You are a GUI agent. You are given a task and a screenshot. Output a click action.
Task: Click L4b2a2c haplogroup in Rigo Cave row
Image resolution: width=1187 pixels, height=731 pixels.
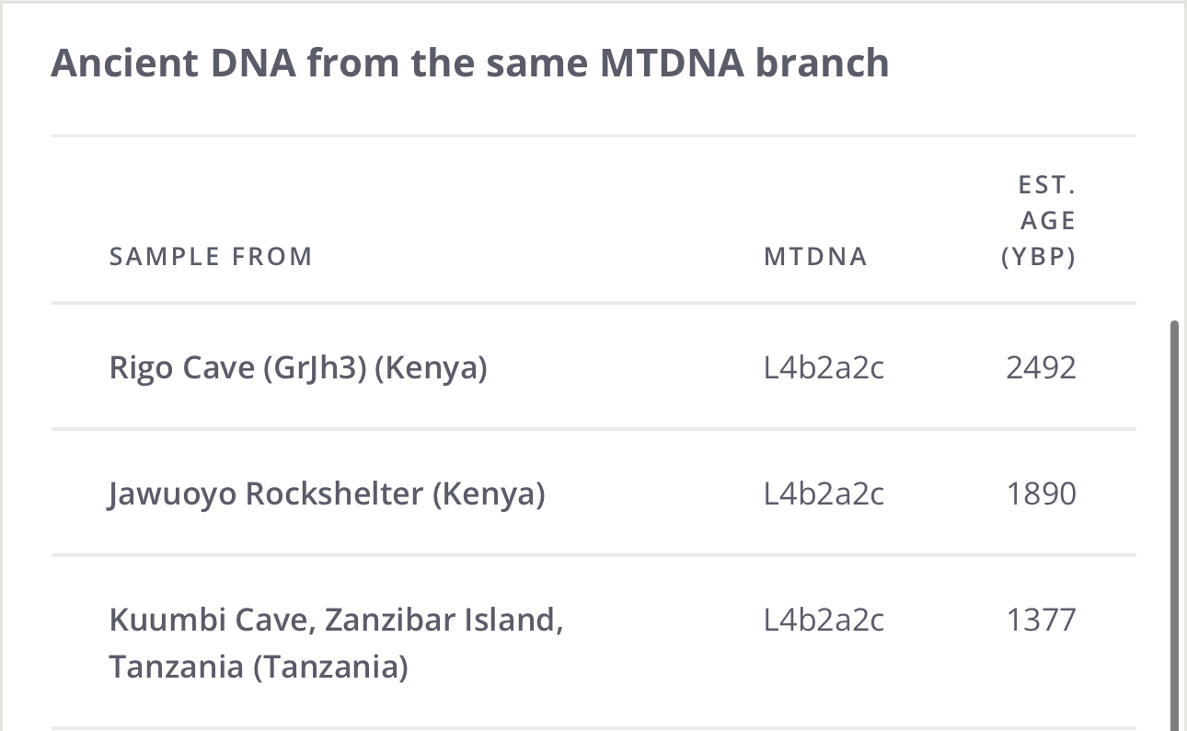click(824, 368)
